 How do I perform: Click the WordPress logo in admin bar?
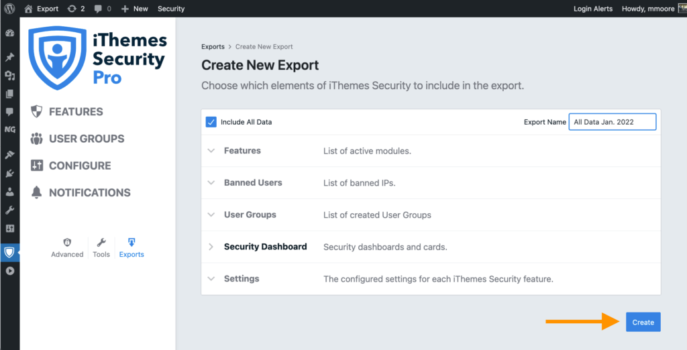[x=9, y=9]
